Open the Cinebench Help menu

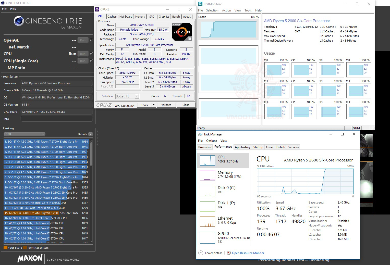(x=13, y=9)
